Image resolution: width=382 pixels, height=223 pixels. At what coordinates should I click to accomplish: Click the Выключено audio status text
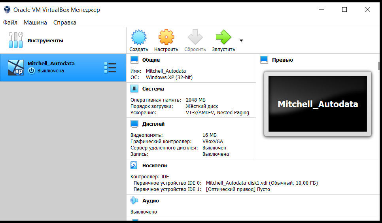coord(144,212)
